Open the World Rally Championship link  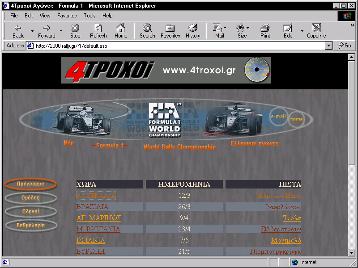click(x=180, y=147)
